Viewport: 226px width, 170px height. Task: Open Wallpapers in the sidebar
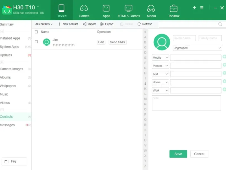click(16, 86)
